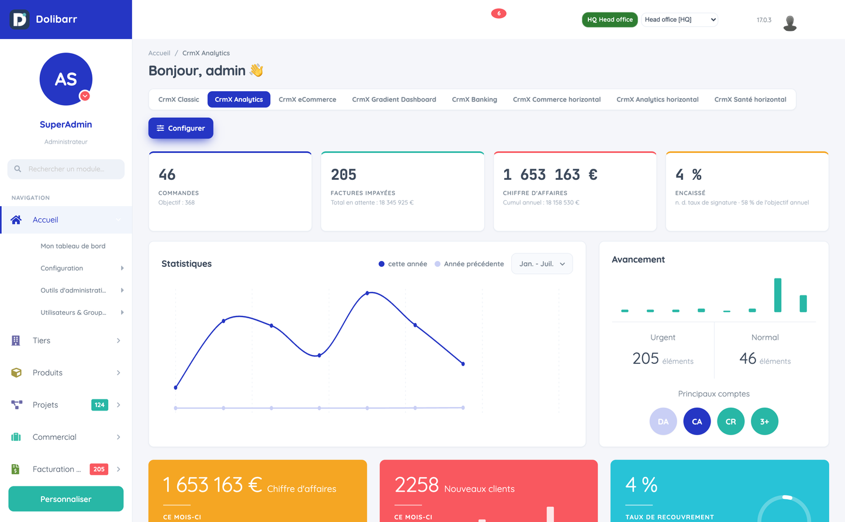The width and height of the screenshot is (845, 522).
Task: Click the Taux de recouvrement circular gauge
Action: pyautogui.click(x=785, y=509)
